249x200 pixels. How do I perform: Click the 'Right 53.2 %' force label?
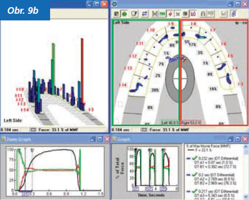(x=191, y=122)
